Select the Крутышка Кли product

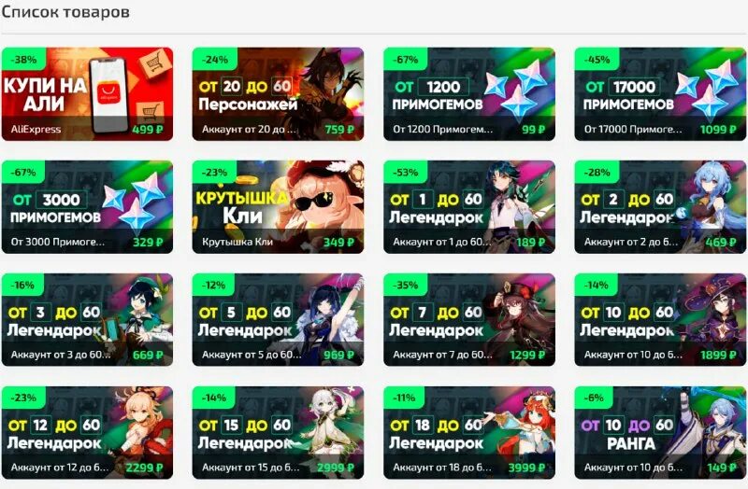coord(278,206)
